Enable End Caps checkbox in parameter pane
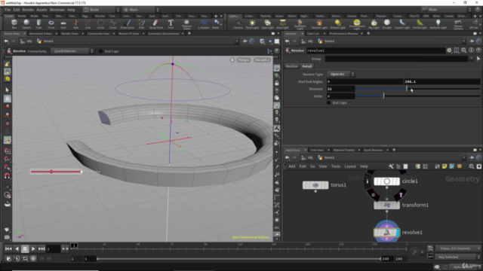The image size is (483, 271). (329, 103)
